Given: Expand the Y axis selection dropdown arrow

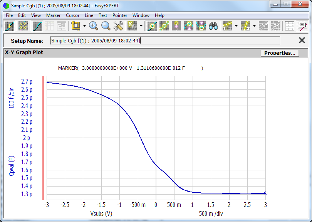Looking at the screenshot, I should point(141,26).
